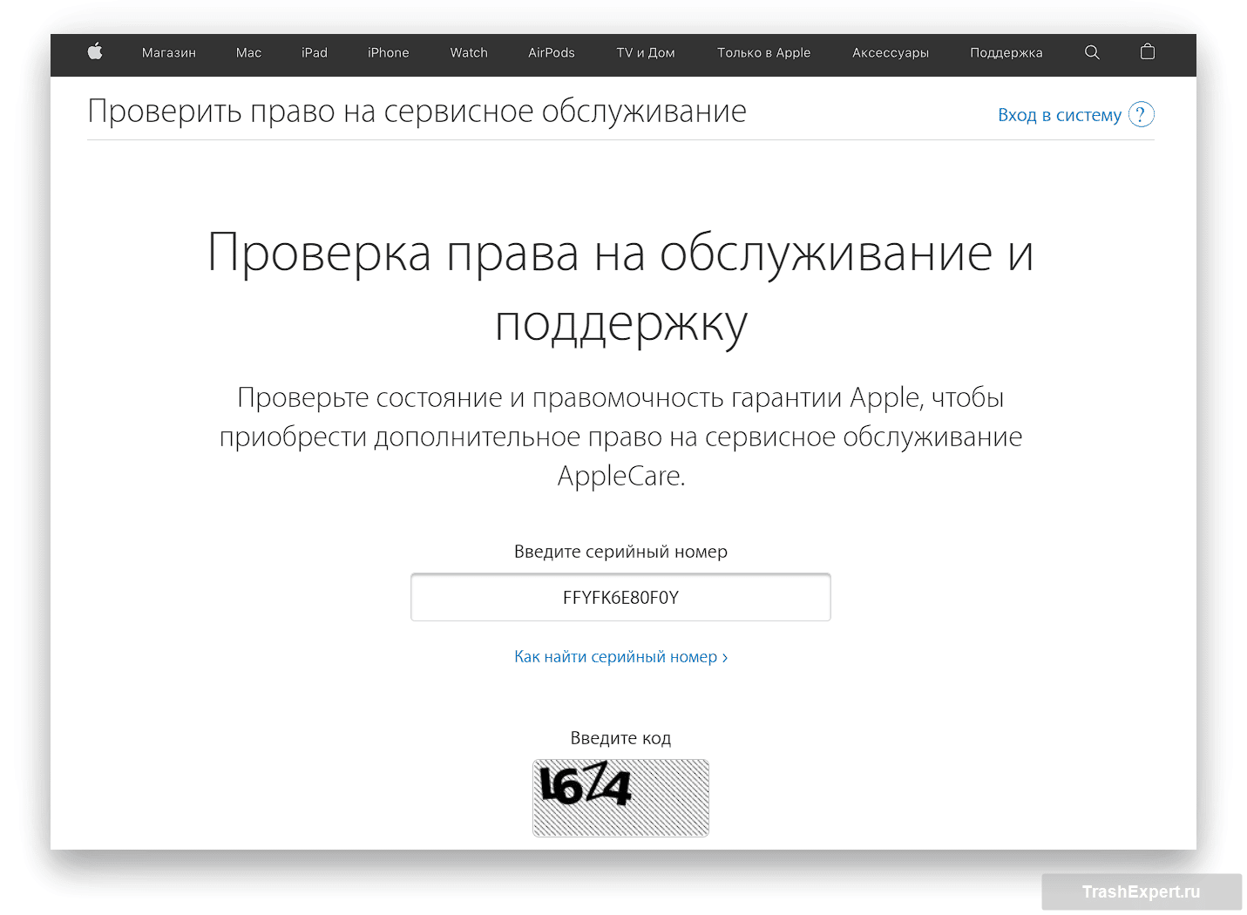Viewport: 1247px width, 915px height.
Task: Open the Магазин menu item
Action: tap(169, 53)
